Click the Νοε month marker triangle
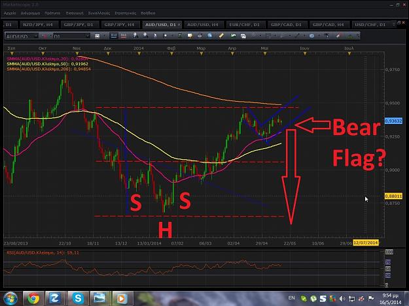 pos(77,54)
